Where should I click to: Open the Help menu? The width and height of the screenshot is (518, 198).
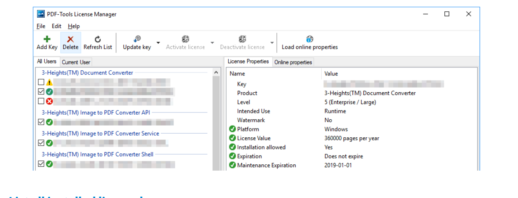click(x=74, y=26)
